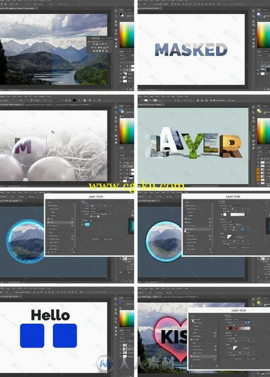Click the black text color swatch in the eggs window's options bar
270x377 pixels.
(x=74, y=100)
